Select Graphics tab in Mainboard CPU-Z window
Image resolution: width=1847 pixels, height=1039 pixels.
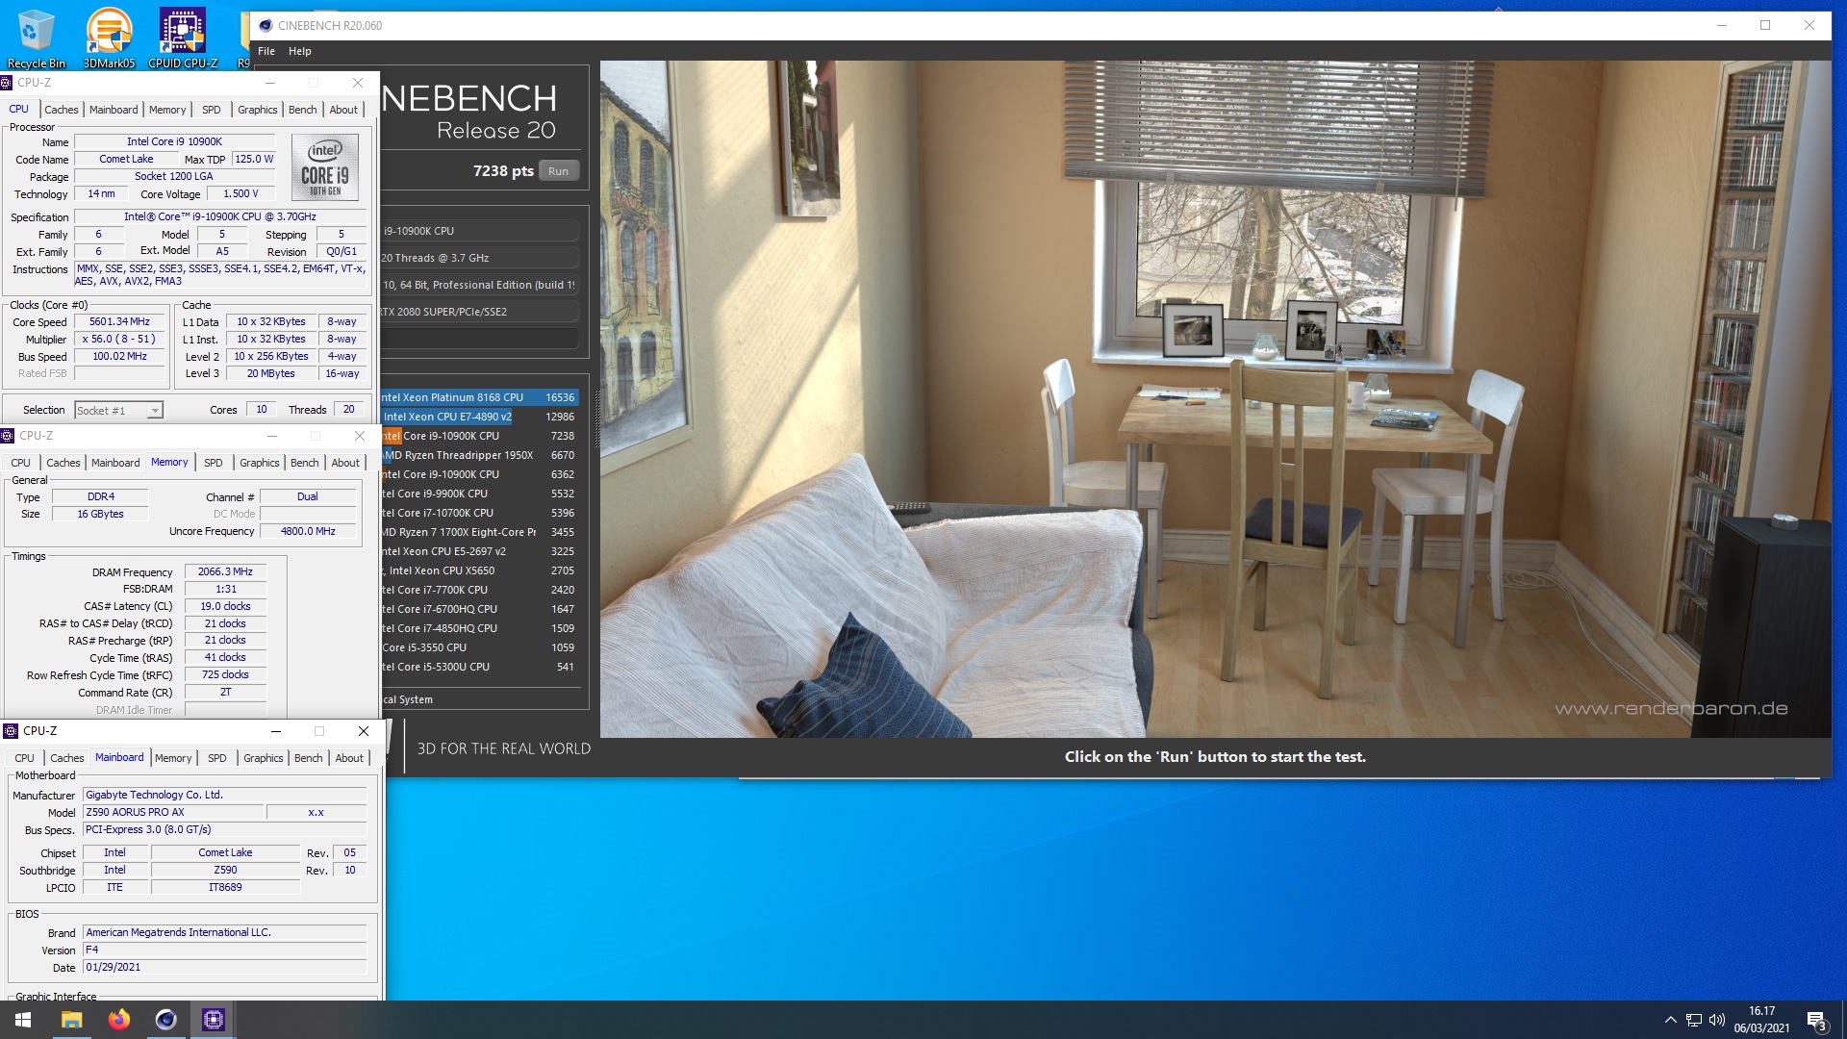click(264, 758)
